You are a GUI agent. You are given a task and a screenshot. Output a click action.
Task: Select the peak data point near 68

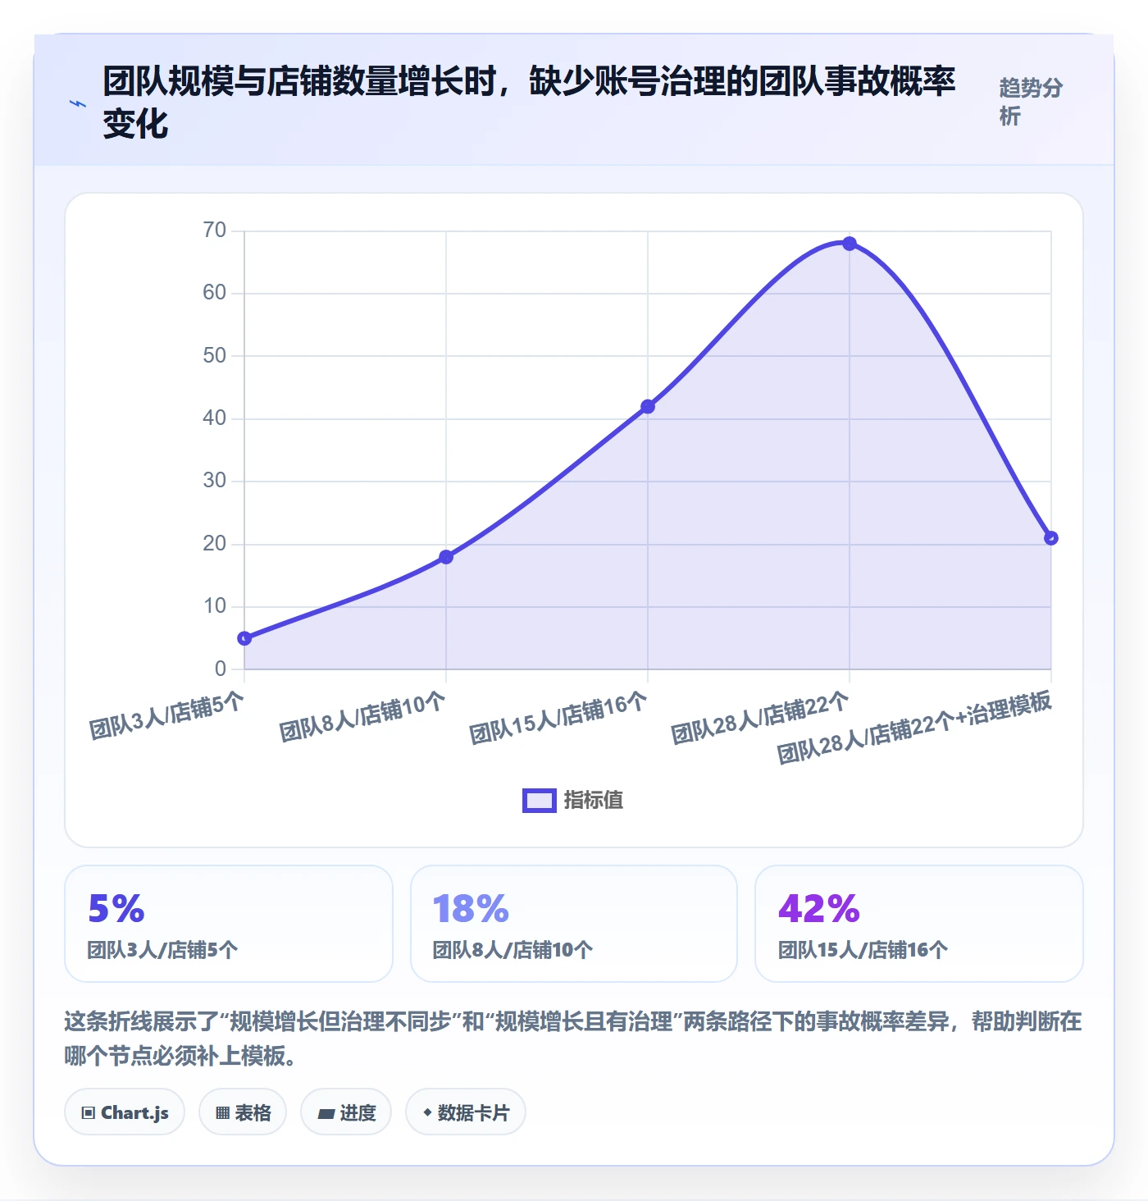point(850,244)
